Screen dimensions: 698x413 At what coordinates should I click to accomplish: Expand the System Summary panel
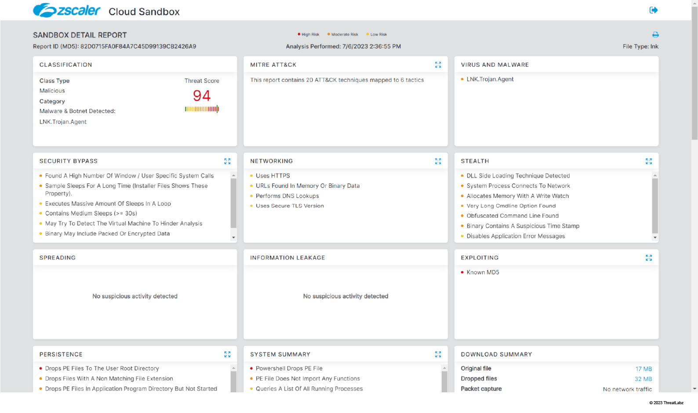point(438,355)
